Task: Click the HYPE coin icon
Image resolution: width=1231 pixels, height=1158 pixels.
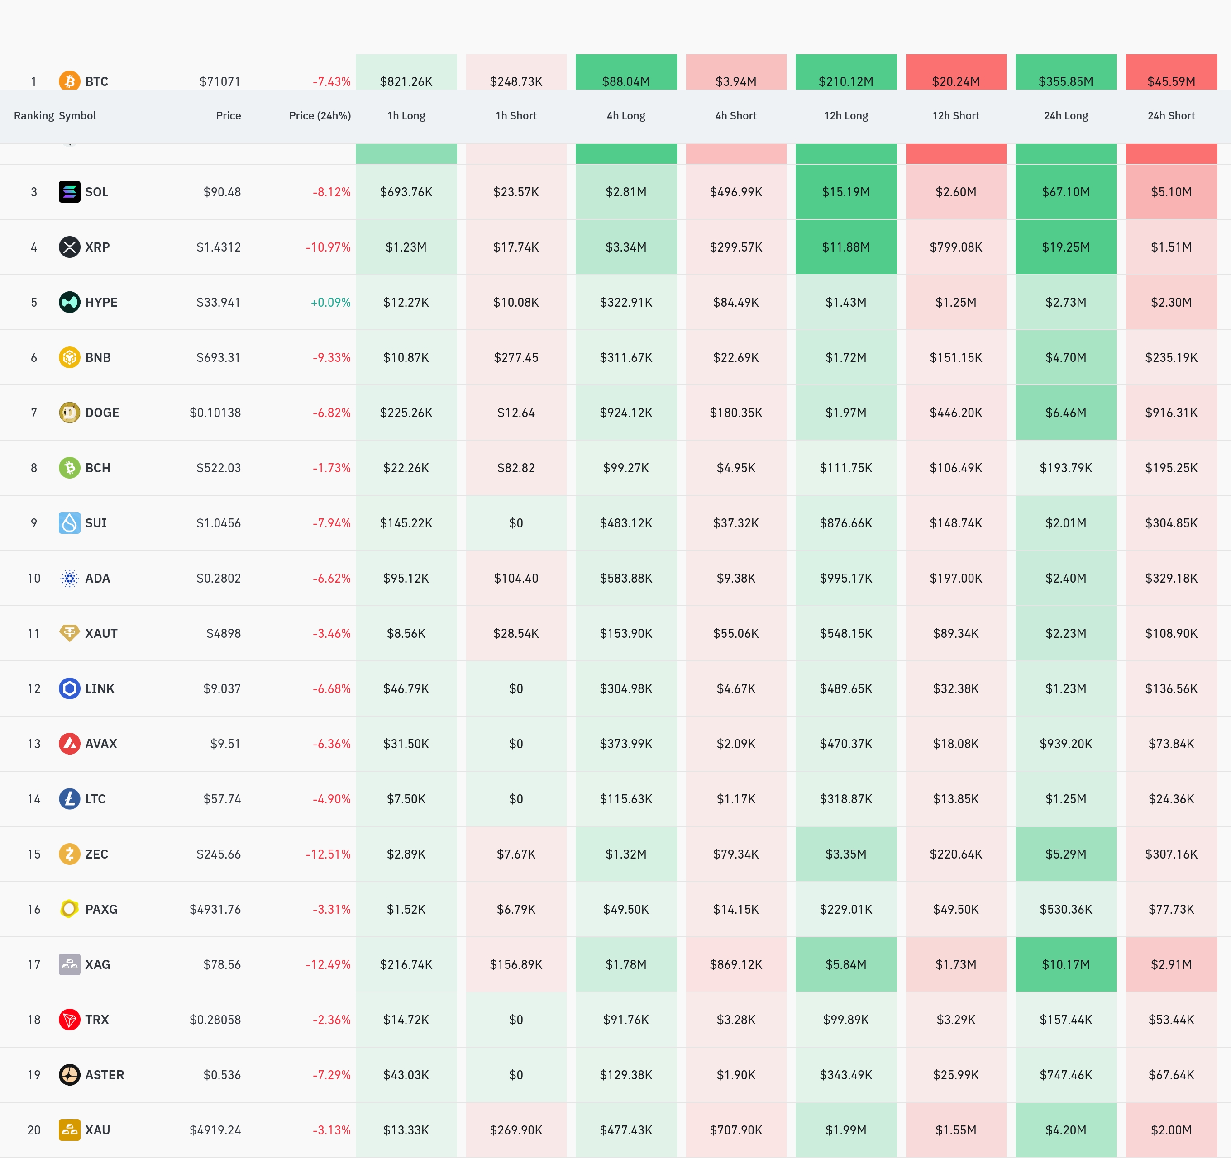Action: pos(69,302)
